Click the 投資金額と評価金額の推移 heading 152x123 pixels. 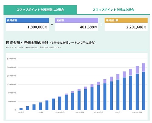[x=27, y=43]
